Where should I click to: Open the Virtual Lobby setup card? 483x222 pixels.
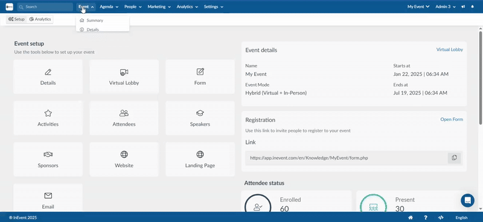click(124, 77)
